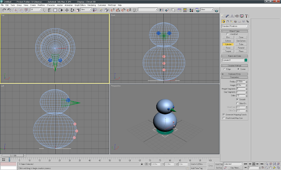This screenshot has width=281, height=170.
Task: Open the reference coordinate system View dropdown
Action: 86,10
